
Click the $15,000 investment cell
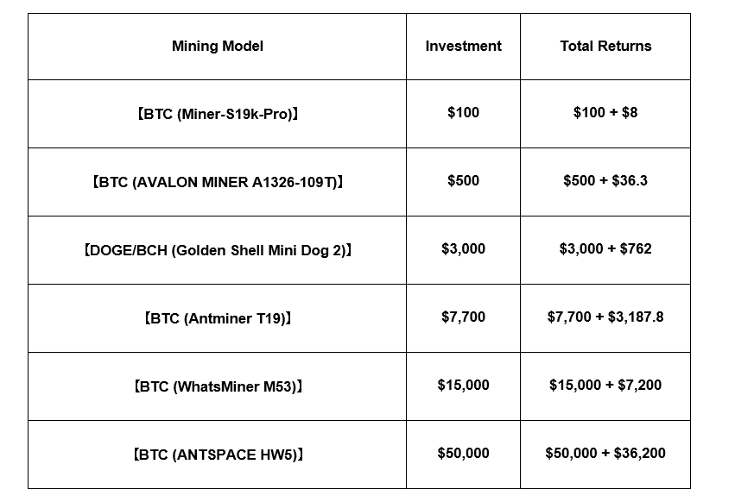(463, 386)
